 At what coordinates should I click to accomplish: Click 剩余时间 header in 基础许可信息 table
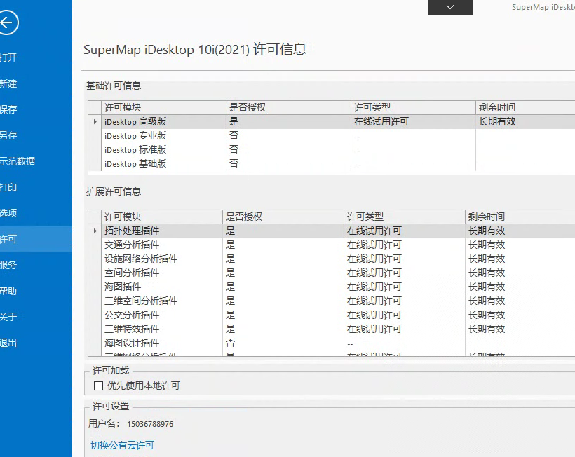point(525,107)
